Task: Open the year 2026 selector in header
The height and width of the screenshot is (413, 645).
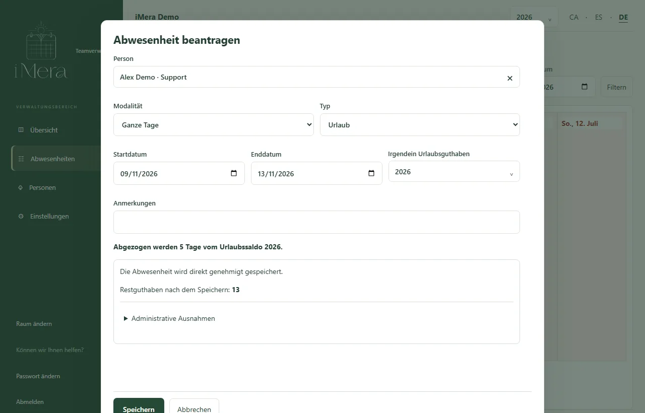Action: 534,17
